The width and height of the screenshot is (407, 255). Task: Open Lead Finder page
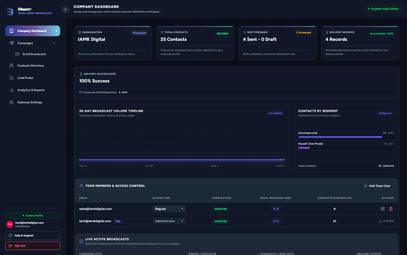(33, 78)
